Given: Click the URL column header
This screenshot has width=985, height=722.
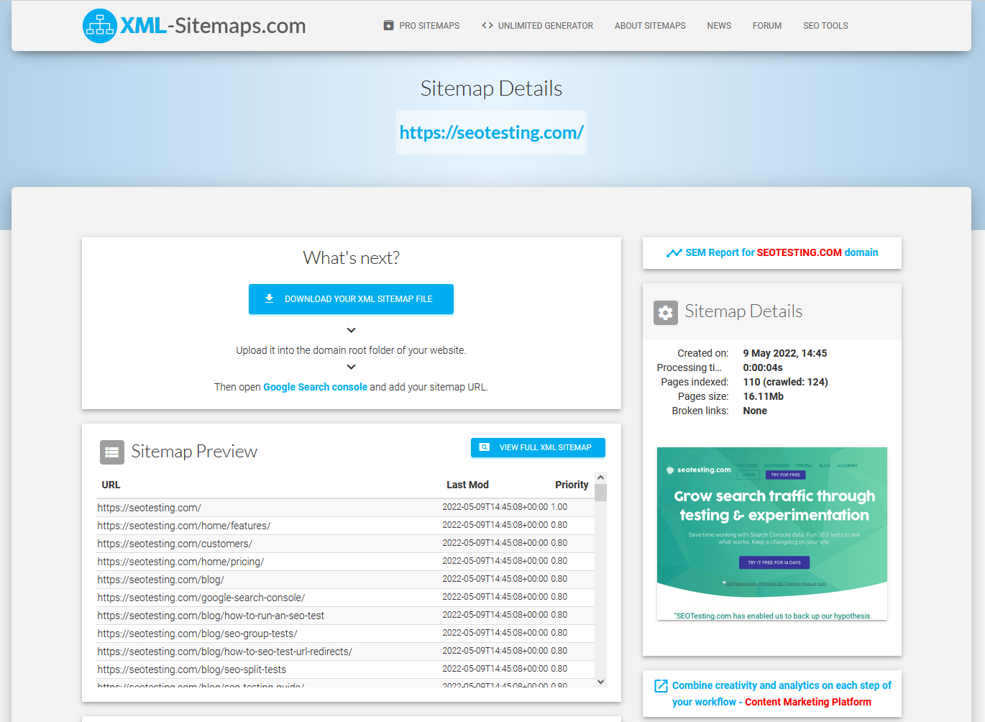Looking at the screenshot, I should 111,485.
